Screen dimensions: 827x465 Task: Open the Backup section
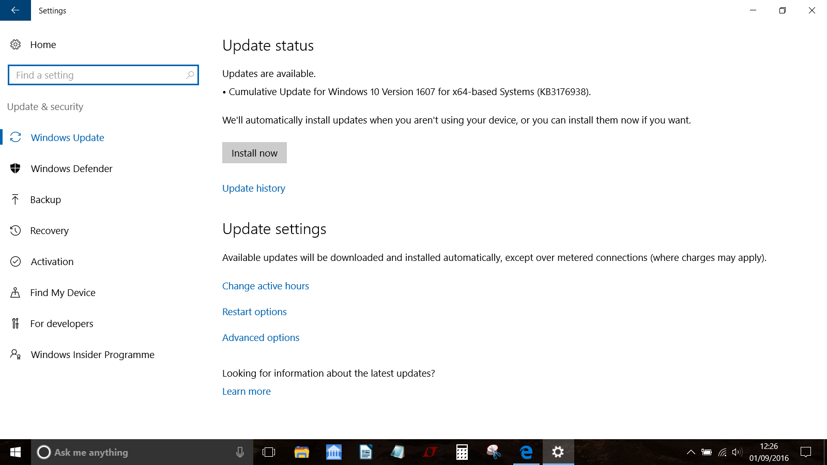coord(45,199)
